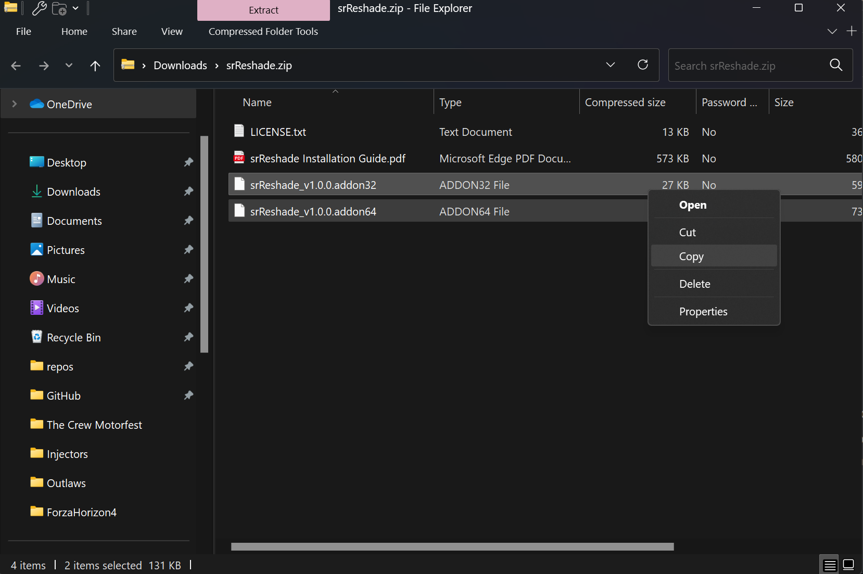Open the recent locations dropdown
The height and width of the screenshot is (574, 863).
pos(69,66)
